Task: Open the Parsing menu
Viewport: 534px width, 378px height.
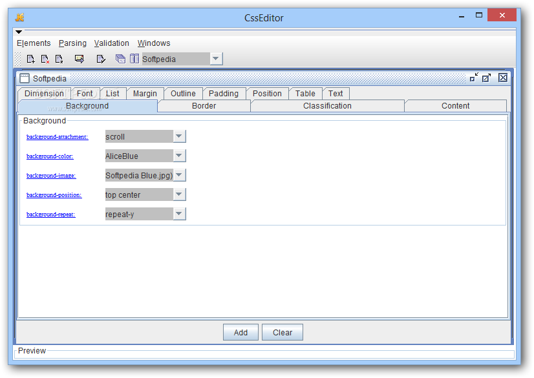Action: 72,43
